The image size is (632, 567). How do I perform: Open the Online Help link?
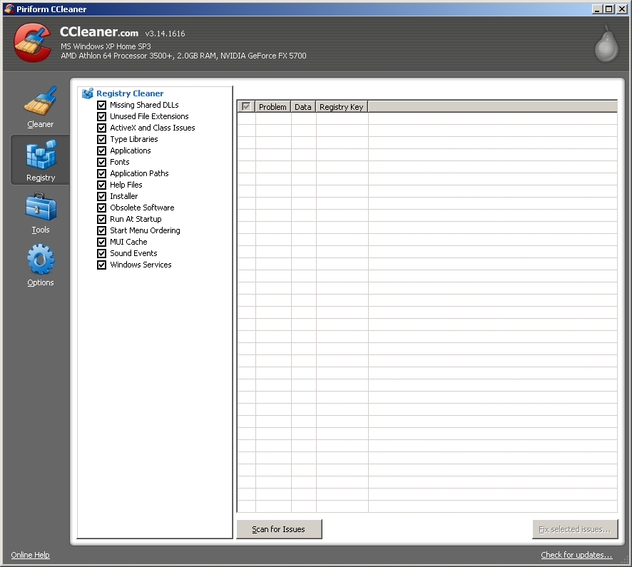pyautogui.click(x=30, y=555)
